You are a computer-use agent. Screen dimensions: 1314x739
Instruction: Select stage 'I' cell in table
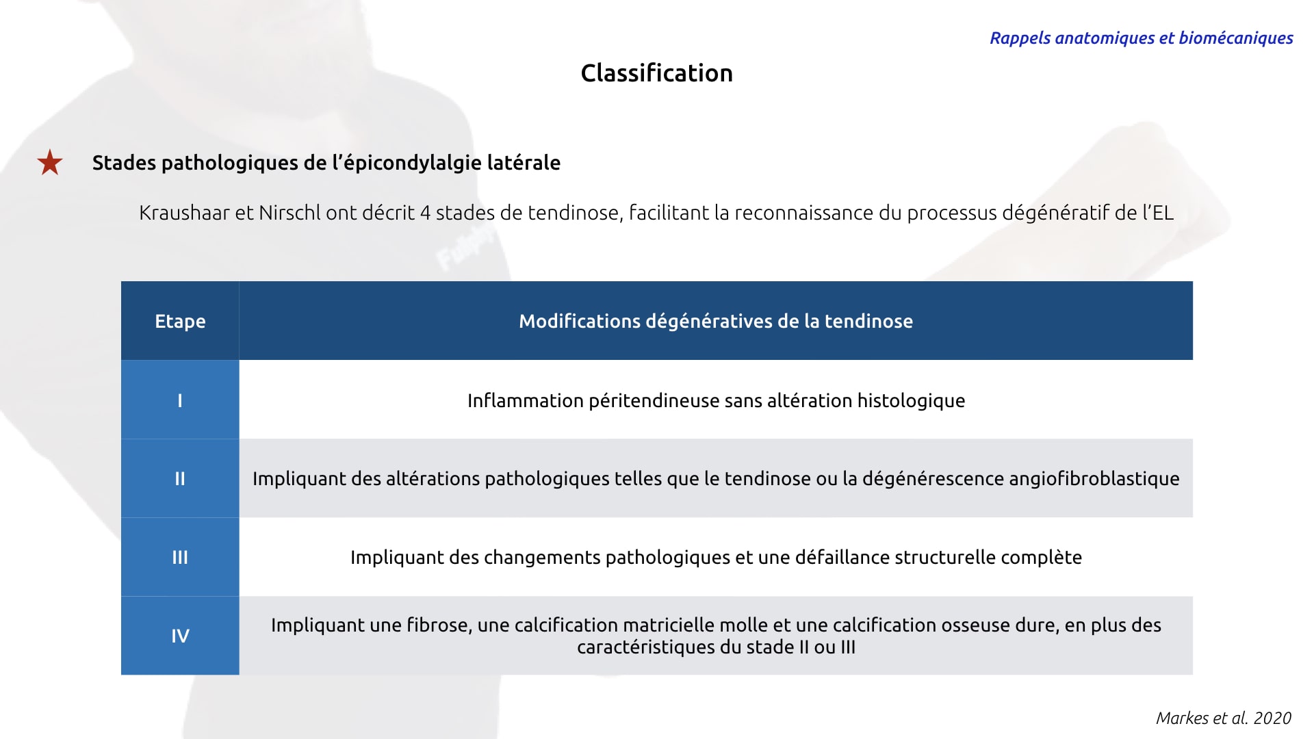pos(180,400)
